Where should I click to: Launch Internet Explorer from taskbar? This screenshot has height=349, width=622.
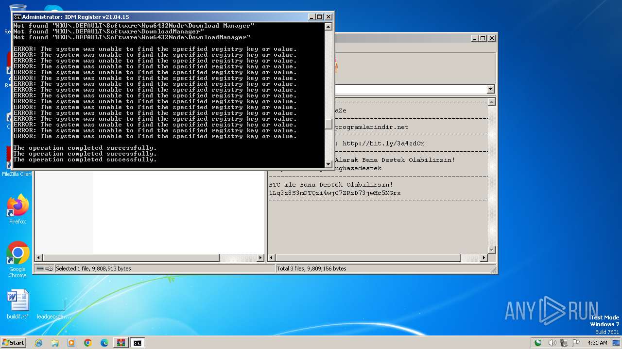[38, 343]
